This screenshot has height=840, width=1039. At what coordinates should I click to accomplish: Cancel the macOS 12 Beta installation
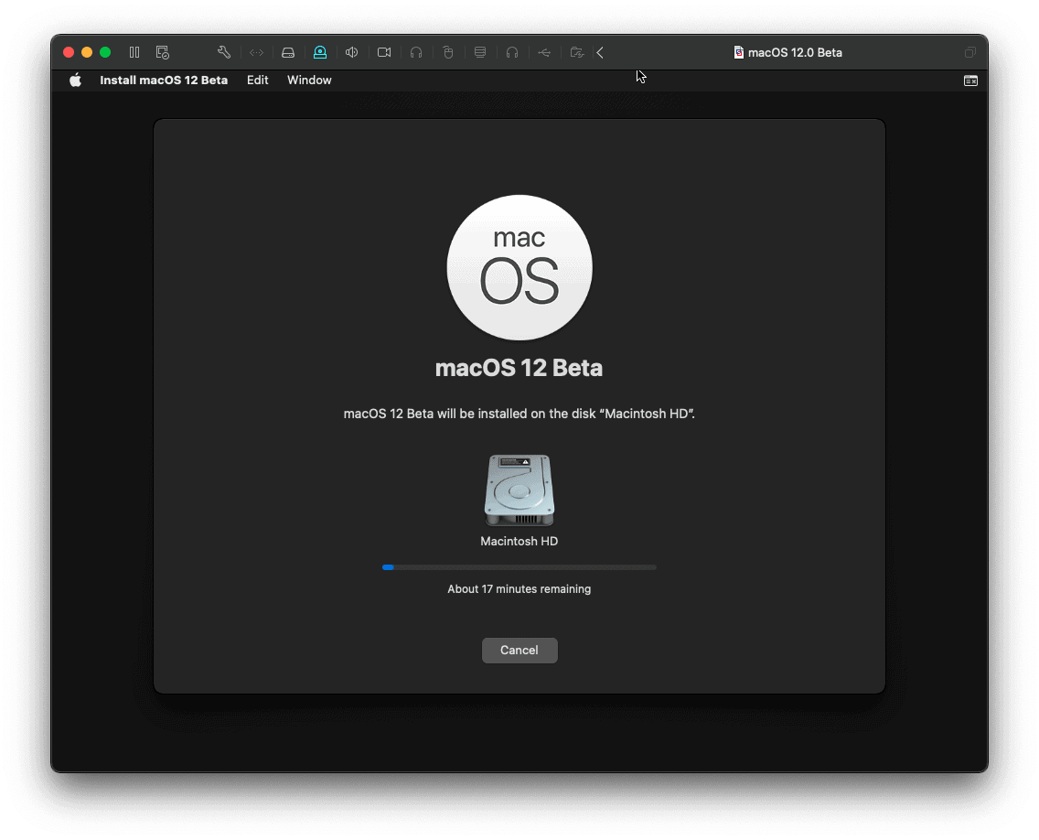tap(519, 651)
